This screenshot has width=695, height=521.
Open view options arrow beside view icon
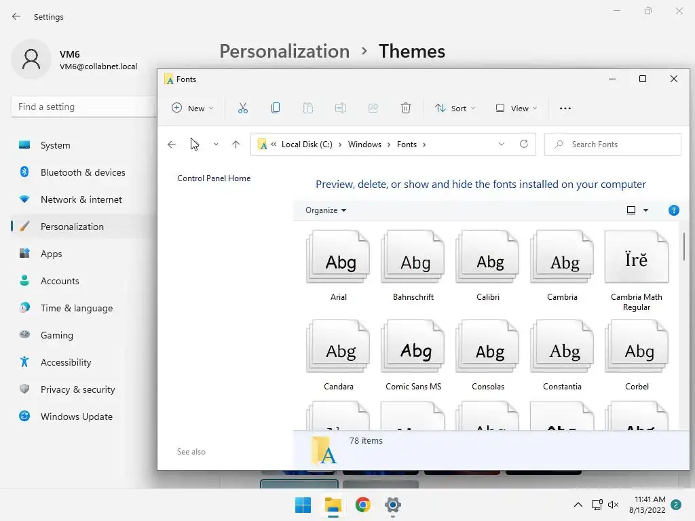[646, 210]
